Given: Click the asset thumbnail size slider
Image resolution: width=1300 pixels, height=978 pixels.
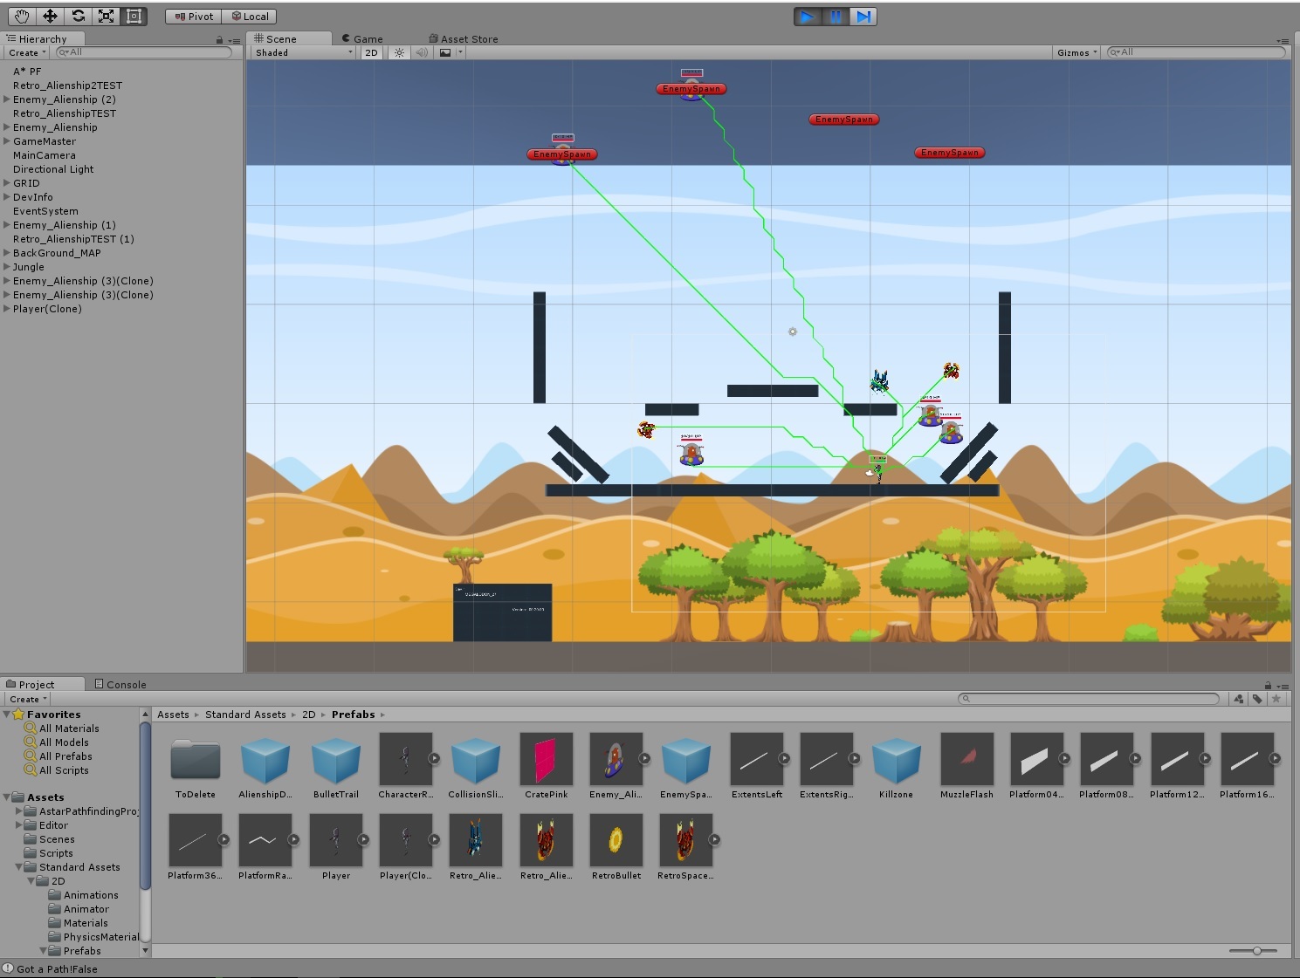Looking at the screenshot, I should click(1256, 950).
